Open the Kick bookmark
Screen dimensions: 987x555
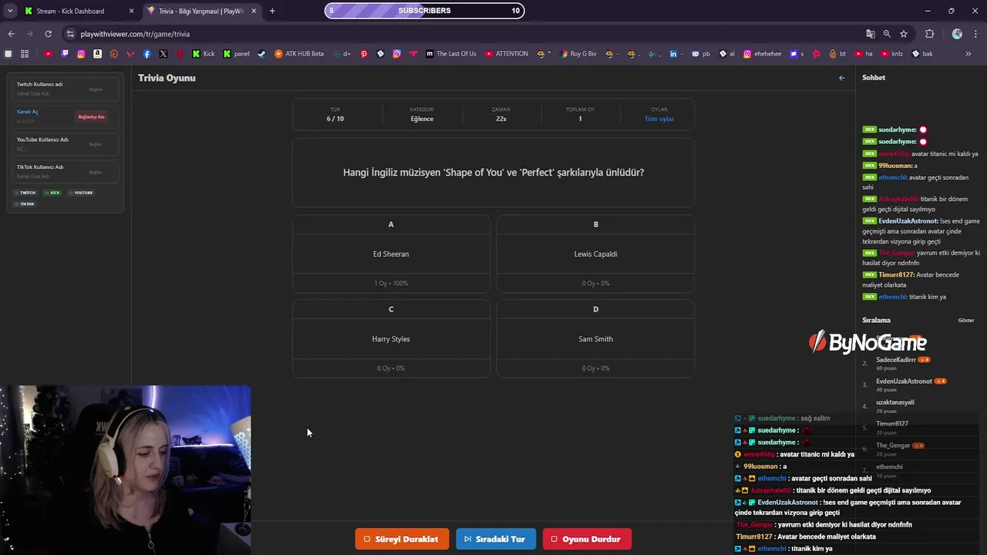(204, 54)
